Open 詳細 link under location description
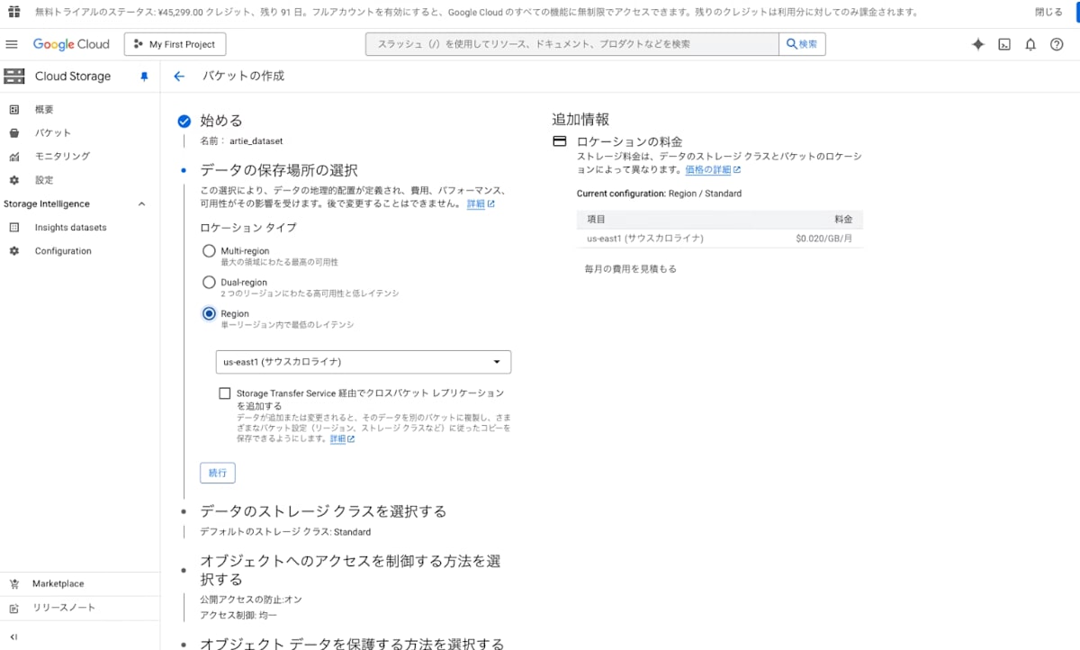 coord(481,204)
